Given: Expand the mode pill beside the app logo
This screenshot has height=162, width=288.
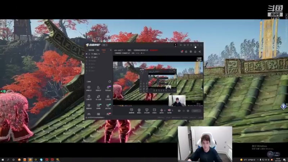Looking at the screenshot, I should [104, 45].
